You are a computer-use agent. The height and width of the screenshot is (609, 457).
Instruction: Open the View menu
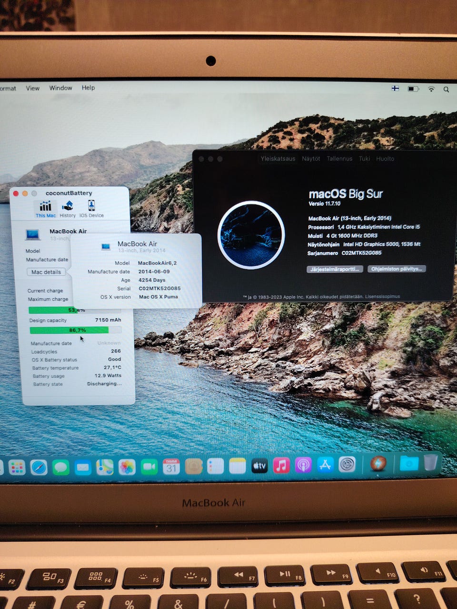[33, 88]
